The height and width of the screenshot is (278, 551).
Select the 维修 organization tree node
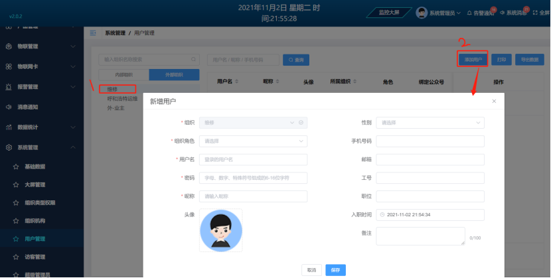[x=112, y=89]
